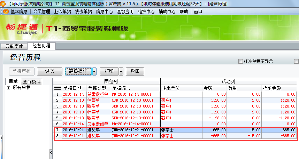Open the 高级应用 menu

[125, 11]
